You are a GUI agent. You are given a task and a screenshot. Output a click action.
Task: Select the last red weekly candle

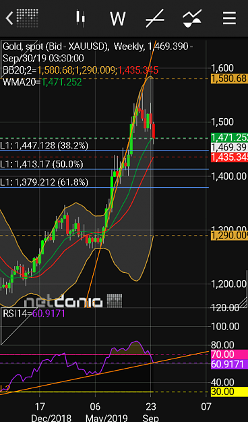(x=154, y=131)
